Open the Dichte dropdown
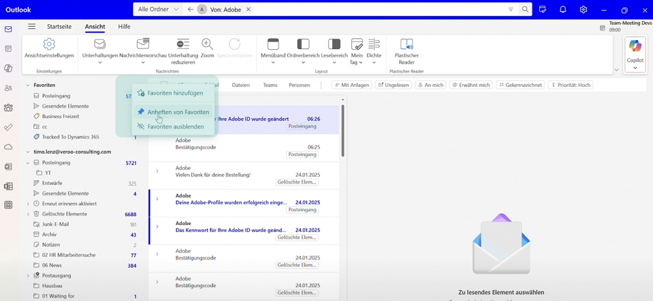This screenshot has height=301, width=653. pos(374,62)
